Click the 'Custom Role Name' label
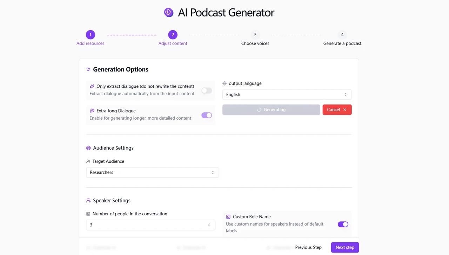The width and height of the screenshot is (449, 255). (x=252, y=217)
